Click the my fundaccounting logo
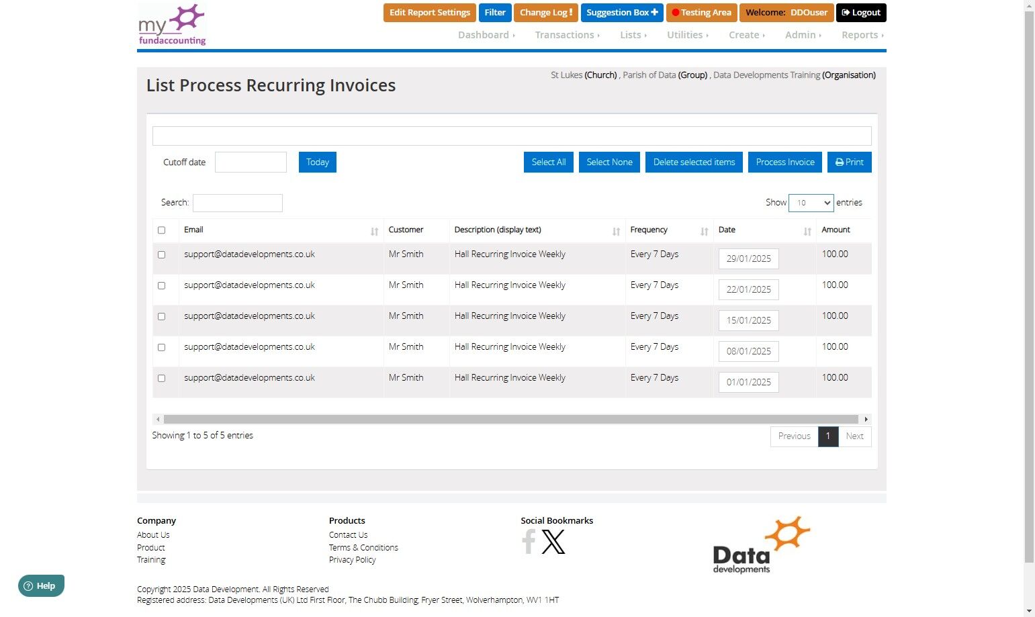The image size is (1035, 617). point(172,25)
